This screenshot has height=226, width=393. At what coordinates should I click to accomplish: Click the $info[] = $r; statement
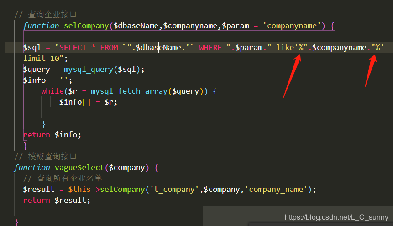88,102
